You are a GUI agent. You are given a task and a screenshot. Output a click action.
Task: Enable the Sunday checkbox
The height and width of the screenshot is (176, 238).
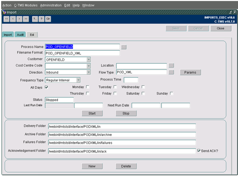171,93
